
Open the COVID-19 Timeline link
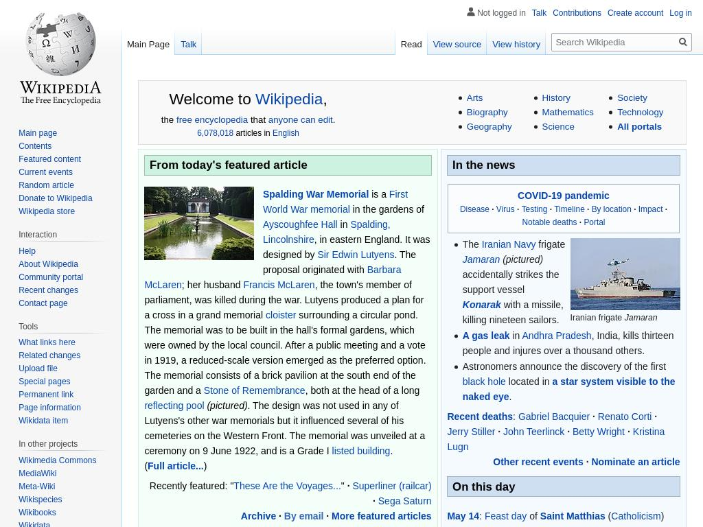(x=569, y=209)
